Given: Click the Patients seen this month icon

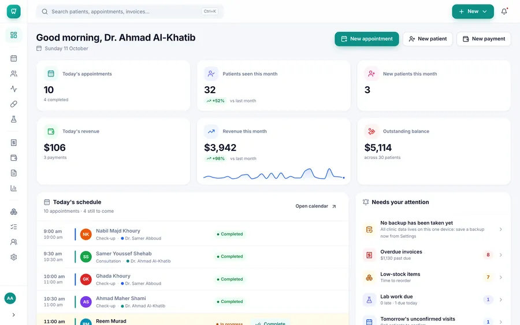Looking at the screenshot, I should [211, 73].
